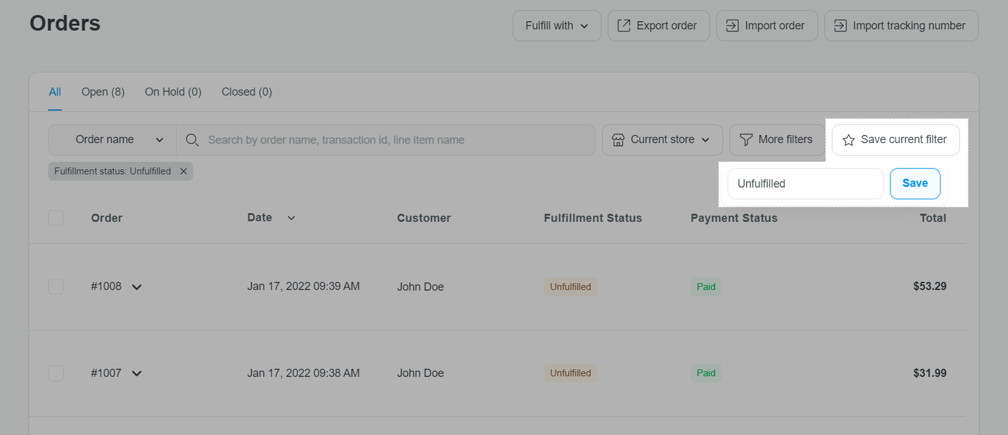Click the $53.29 total amount
This screenshot has height=435, width=1008.
pyautogui.click(x=930, y=286)
